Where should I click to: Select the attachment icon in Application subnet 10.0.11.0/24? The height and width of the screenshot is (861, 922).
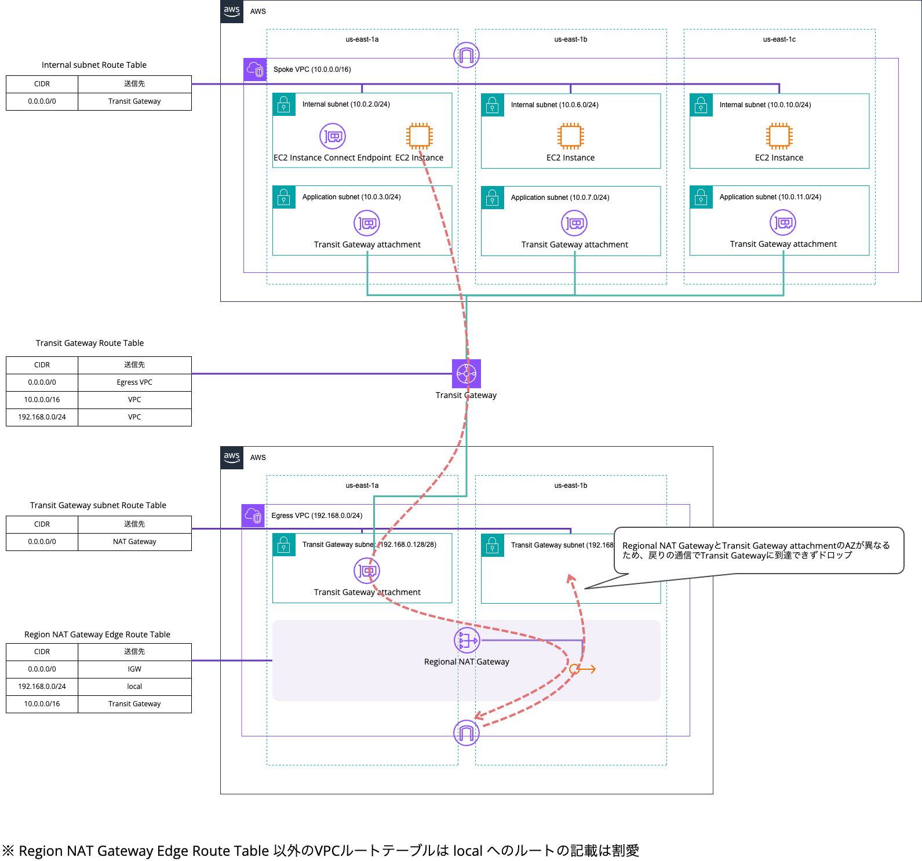point(783,222)
